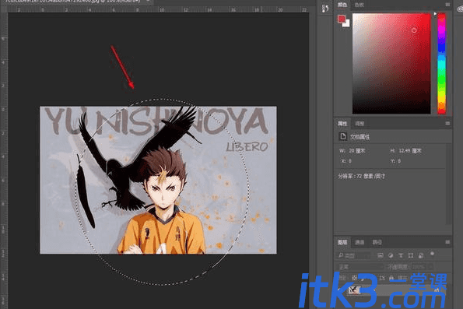Click the 文档属性 document icon
Image resolution: width=463 pixels, height=309 pixels.
pyautogui.click(x=342, y=136)
